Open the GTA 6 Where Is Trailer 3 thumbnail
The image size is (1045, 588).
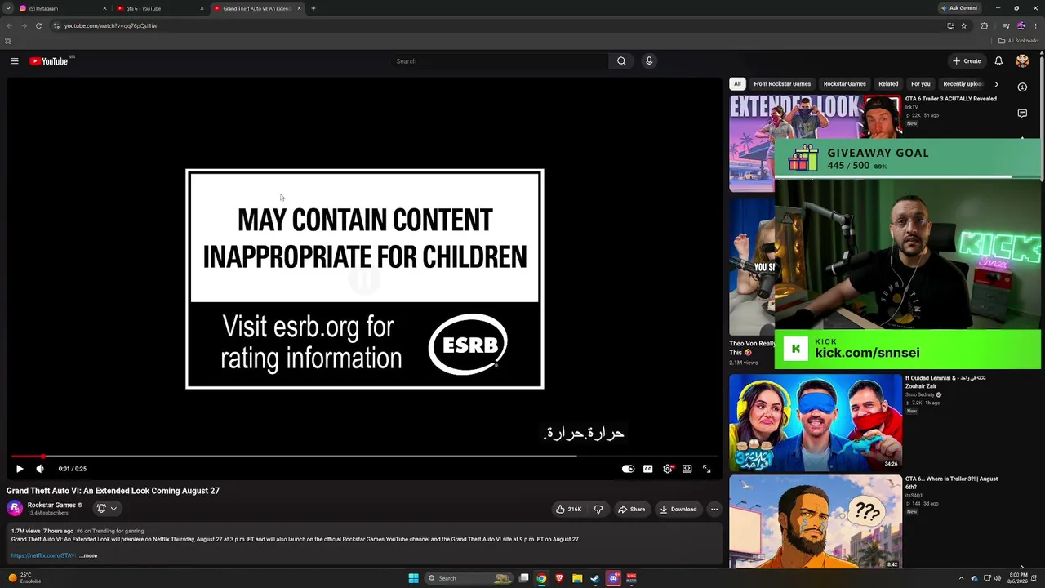816,523
